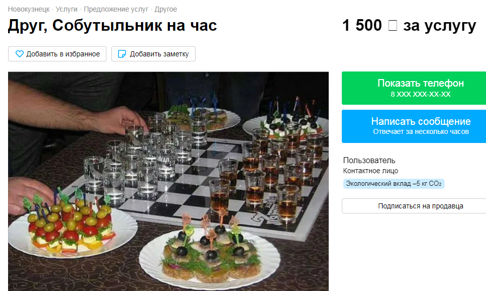Click the Отвечает за несколько часов subtitle
The height and width of the screenshot is (291, 486).
coord(420,131)
